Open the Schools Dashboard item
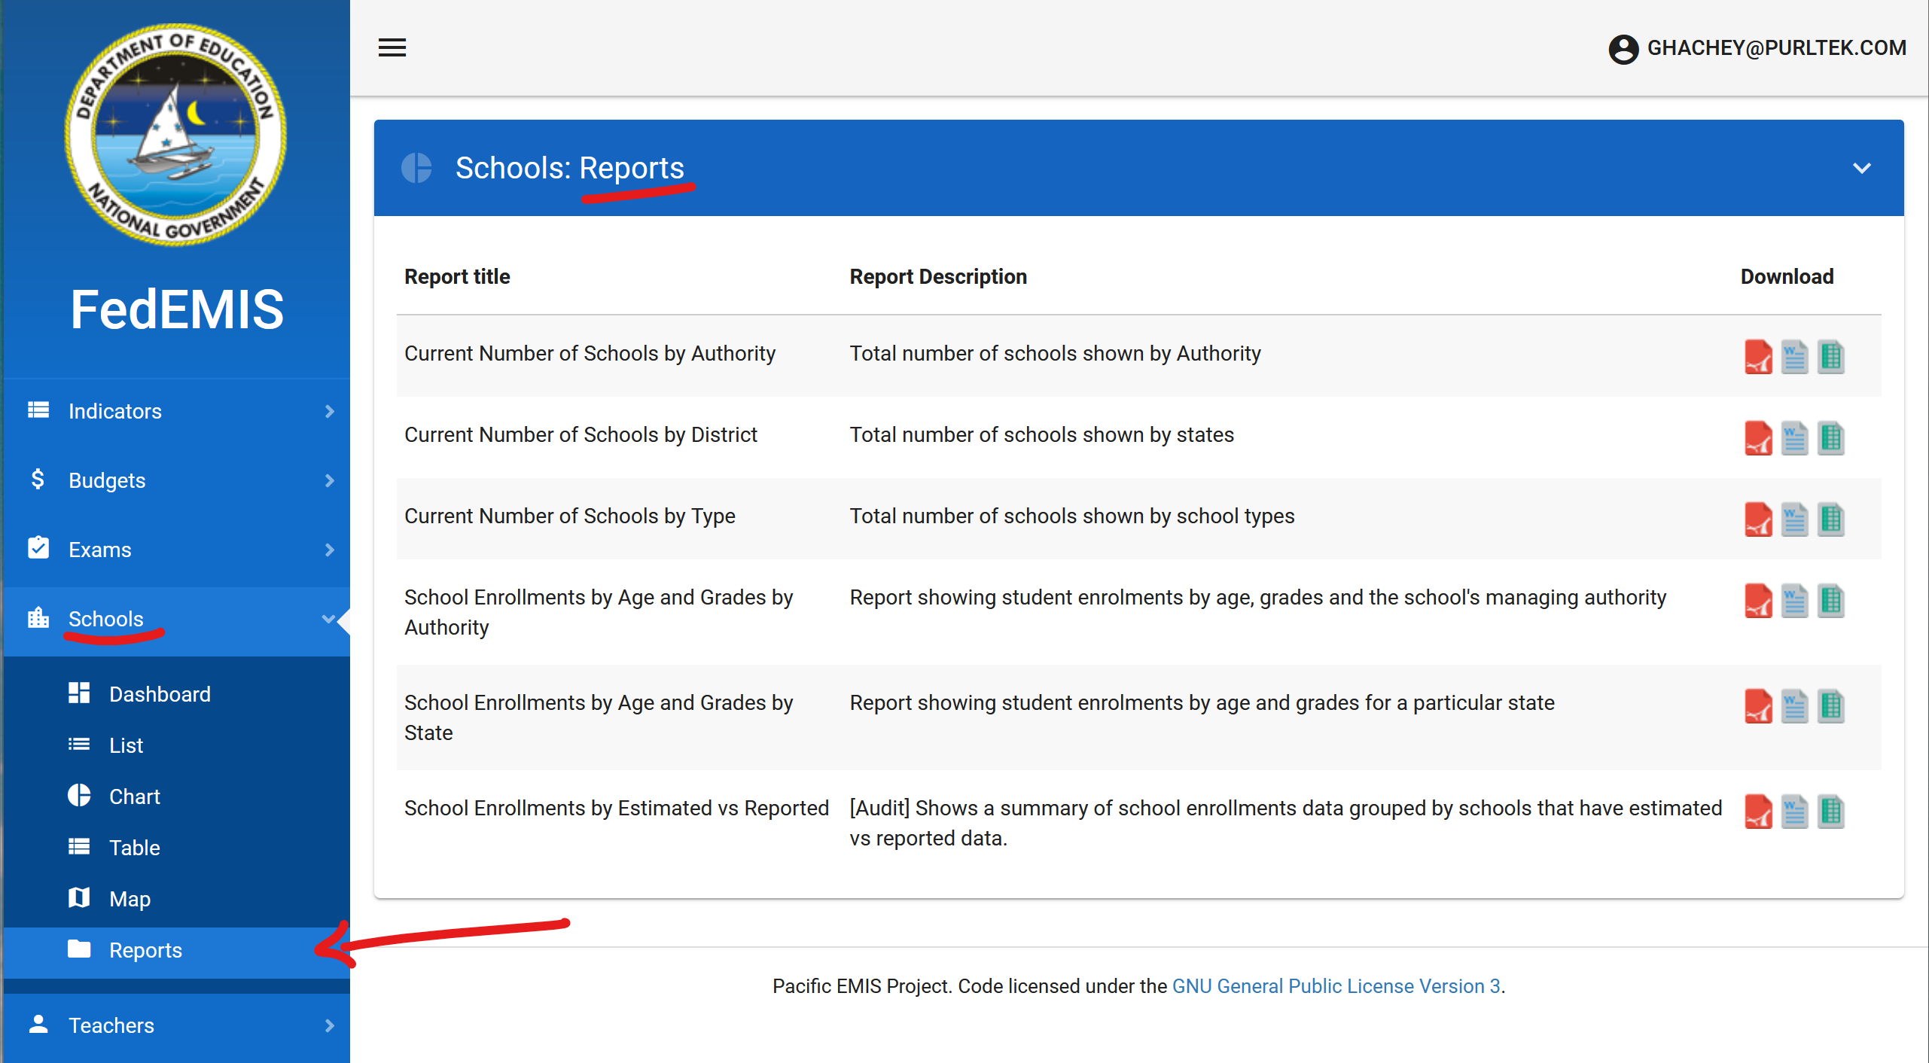1929x1063 pixels. 159,694
